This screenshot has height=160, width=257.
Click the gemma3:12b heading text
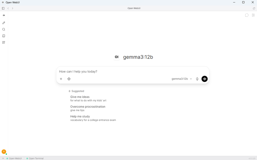tap(138, 57)
